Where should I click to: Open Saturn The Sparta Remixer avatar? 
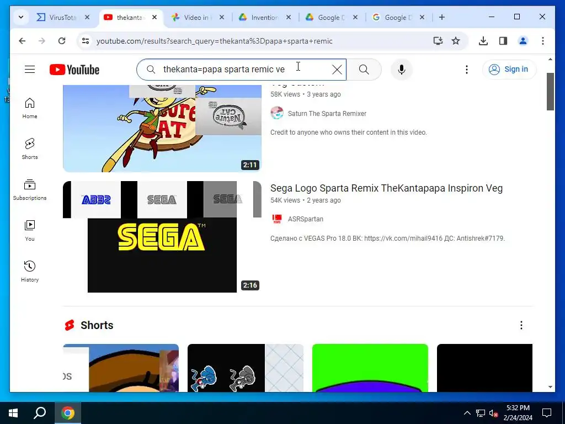[277, 113]
